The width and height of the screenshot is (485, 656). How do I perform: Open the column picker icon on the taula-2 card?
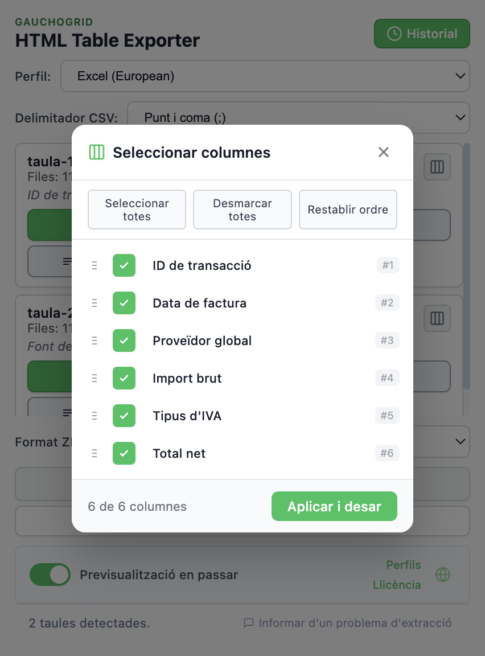coord(437,318)
